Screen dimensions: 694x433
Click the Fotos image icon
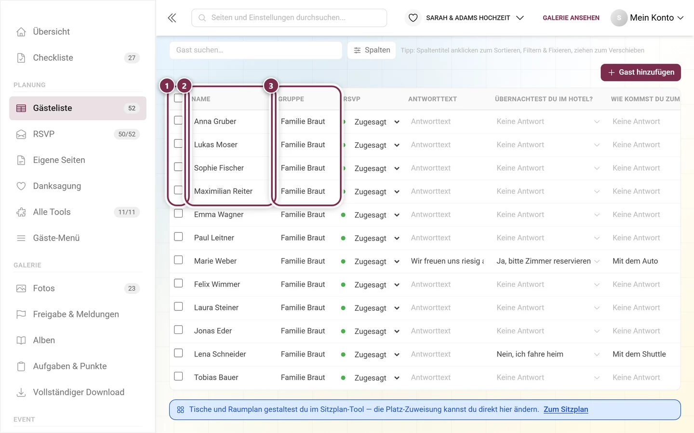click(21, 289)
